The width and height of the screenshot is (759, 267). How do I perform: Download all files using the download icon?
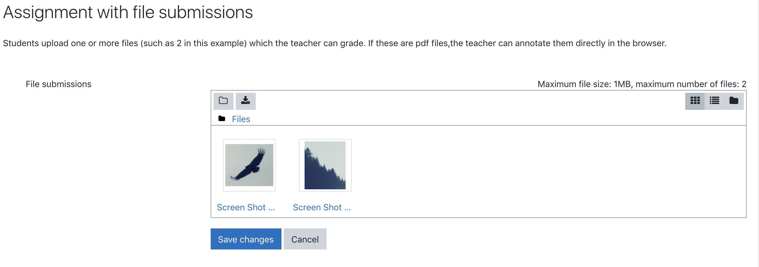[245, 101]
